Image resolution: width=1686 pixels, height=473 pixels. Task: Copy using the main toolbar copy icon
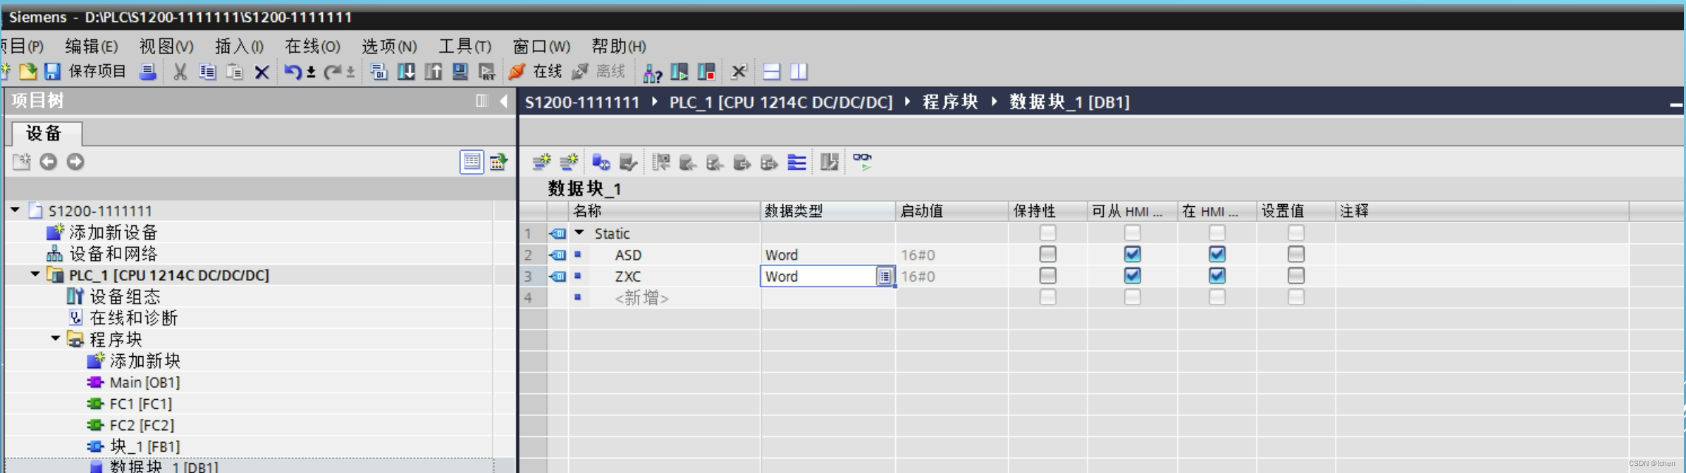coord(207,72)
